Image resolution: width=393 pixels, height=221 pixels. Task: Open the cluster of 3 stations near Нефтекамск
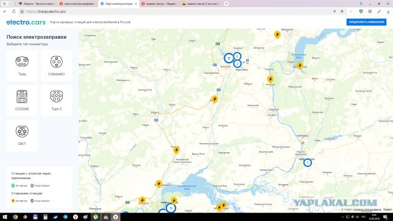point(308,163)
